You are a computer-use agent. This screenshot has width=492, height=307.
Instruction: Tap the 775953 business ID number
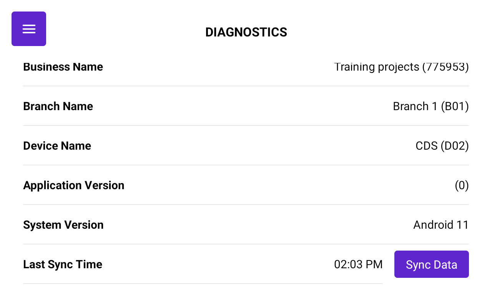(x=445, y=67)
